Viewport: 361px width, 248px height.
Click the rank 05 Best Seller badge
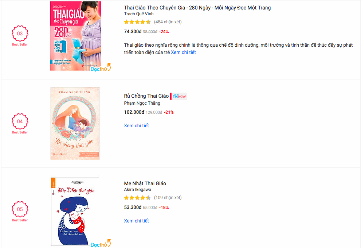[20, 210]
